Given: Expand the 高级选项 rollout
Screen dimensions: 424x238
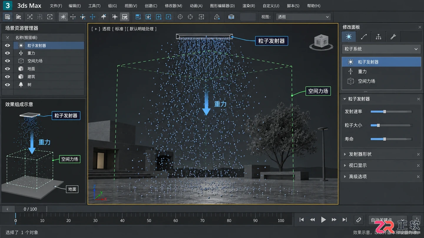Looking at the screenshot, I should [345, 177].
